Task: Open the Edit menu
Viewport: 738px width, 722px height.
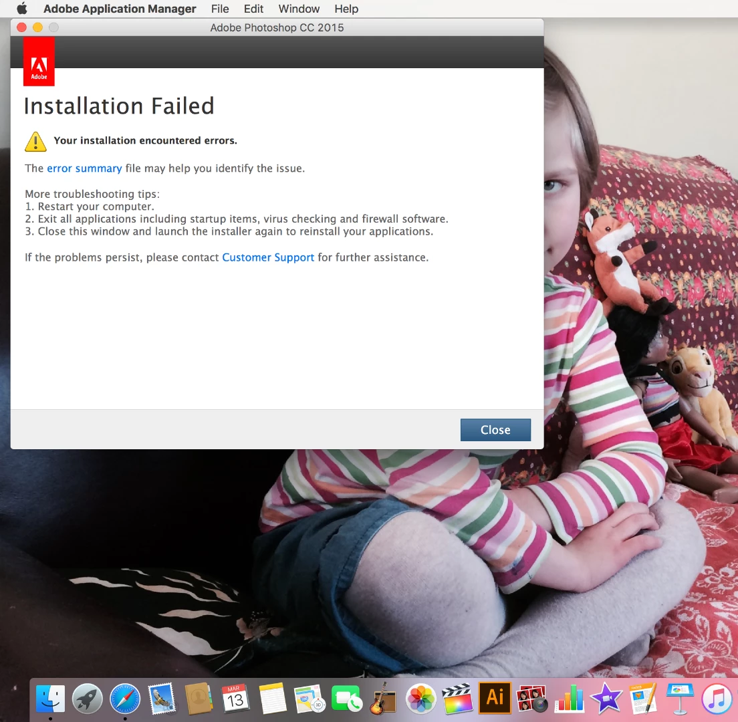Action: coord(253,9)
